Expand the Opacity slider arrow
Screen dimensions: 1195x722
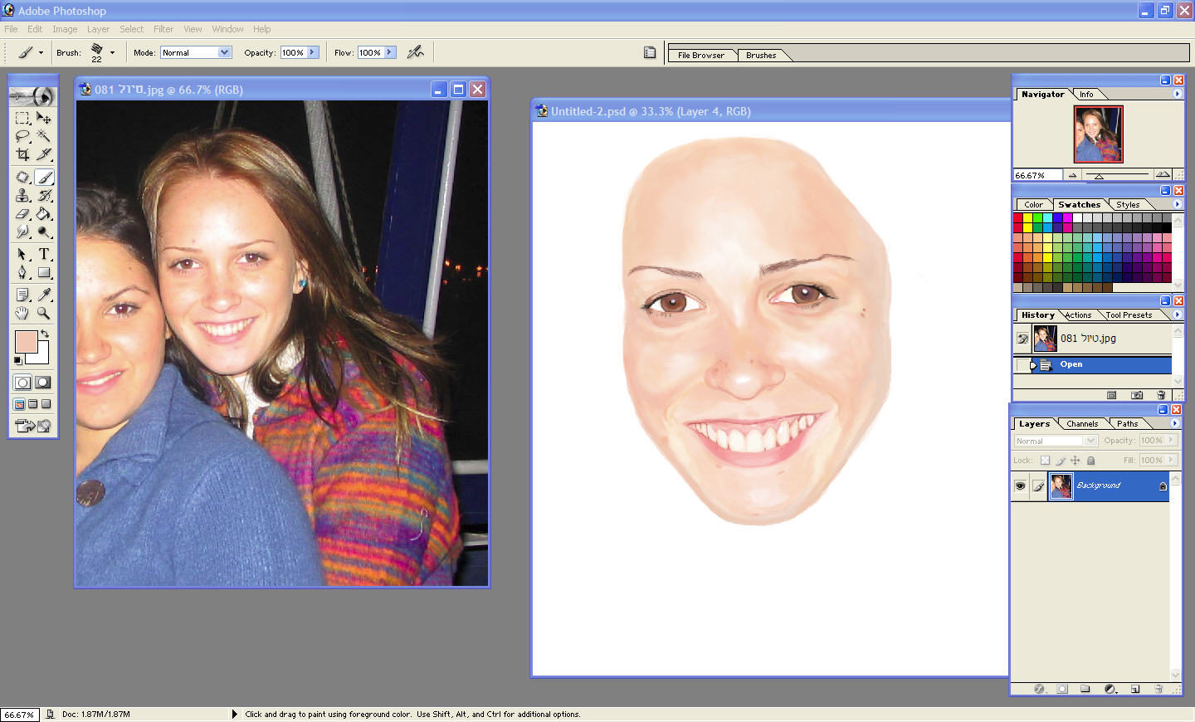tap(312, 52)
